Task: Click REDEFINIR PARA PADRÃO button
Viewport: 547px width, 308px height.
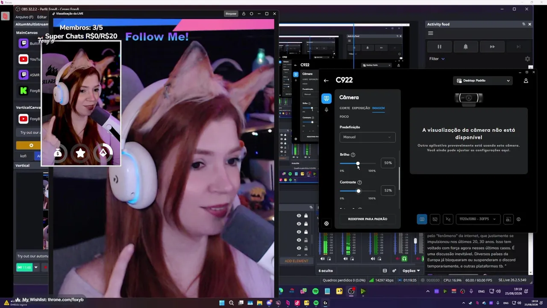Action: [x=368, y=219]
